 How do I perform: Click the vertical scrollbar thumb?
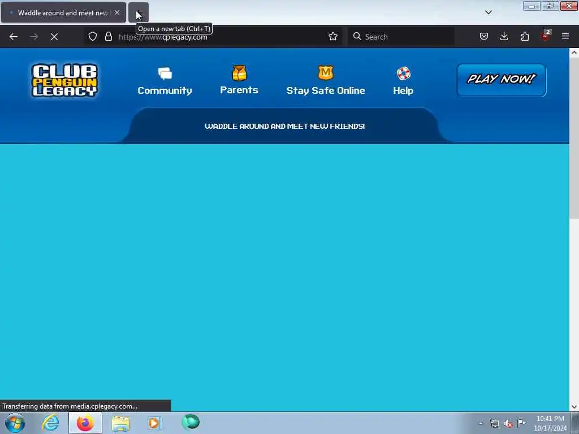574,138
